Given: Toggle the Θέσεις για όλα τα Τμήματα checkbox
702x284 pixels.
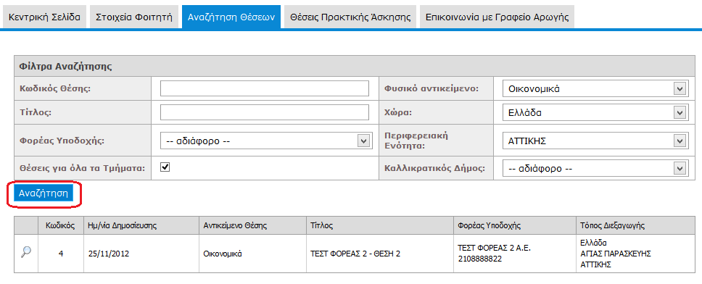Looking at the screenshot, I should pyautogui.click(x=165, y=167).
